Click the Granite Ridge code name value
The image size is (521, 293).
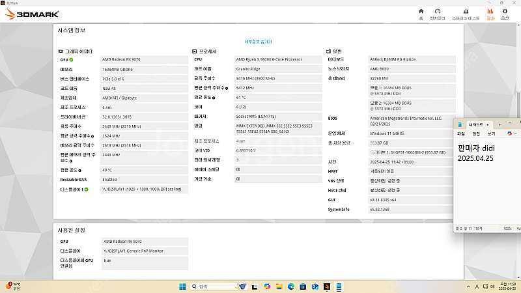(278, 69)
